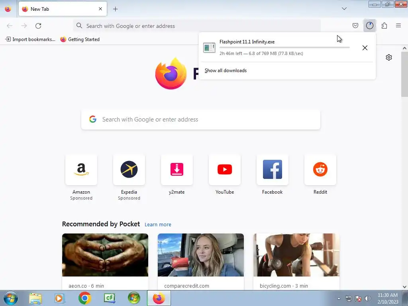Open the Firefox application hamburger menu
Screen dimensions: 408x306
point(398,25)
